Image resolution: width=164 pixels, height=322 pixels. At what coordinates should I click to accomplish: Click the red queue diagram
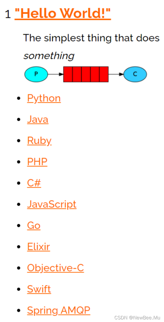click(86, 74)
